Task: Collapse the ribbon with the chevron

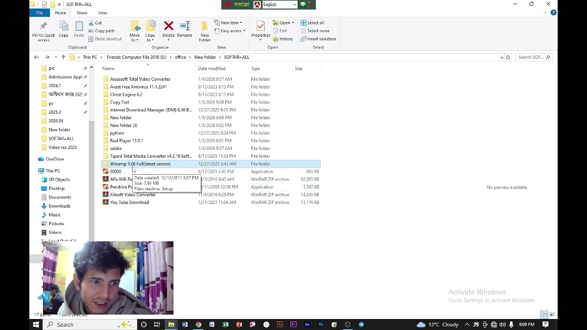Action: (546, 13)
